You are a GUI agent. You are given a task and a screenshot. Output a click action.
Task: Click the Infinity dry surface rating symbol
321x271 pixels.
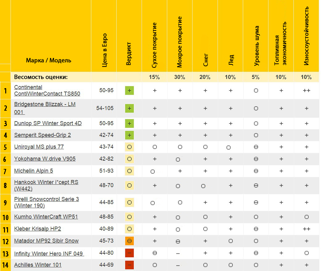click(x=155, y=253)
